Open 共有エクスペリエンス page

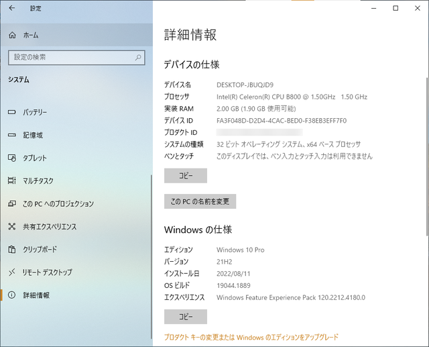tap(76, 226)
